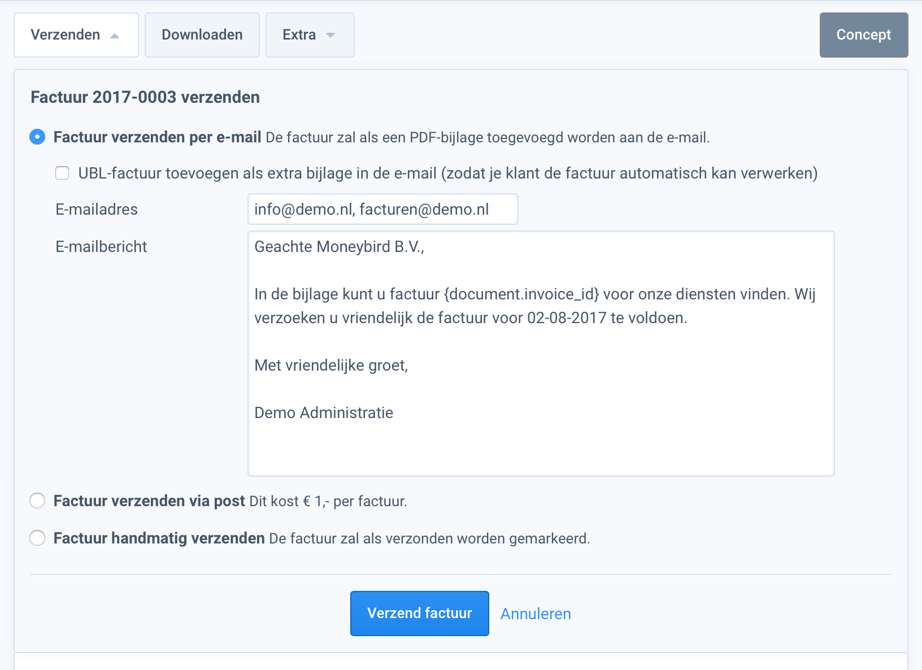Click the E-mailadres label
Image resolution: width=922 pixels, height=670 pixels.
(x=96, y=209)
